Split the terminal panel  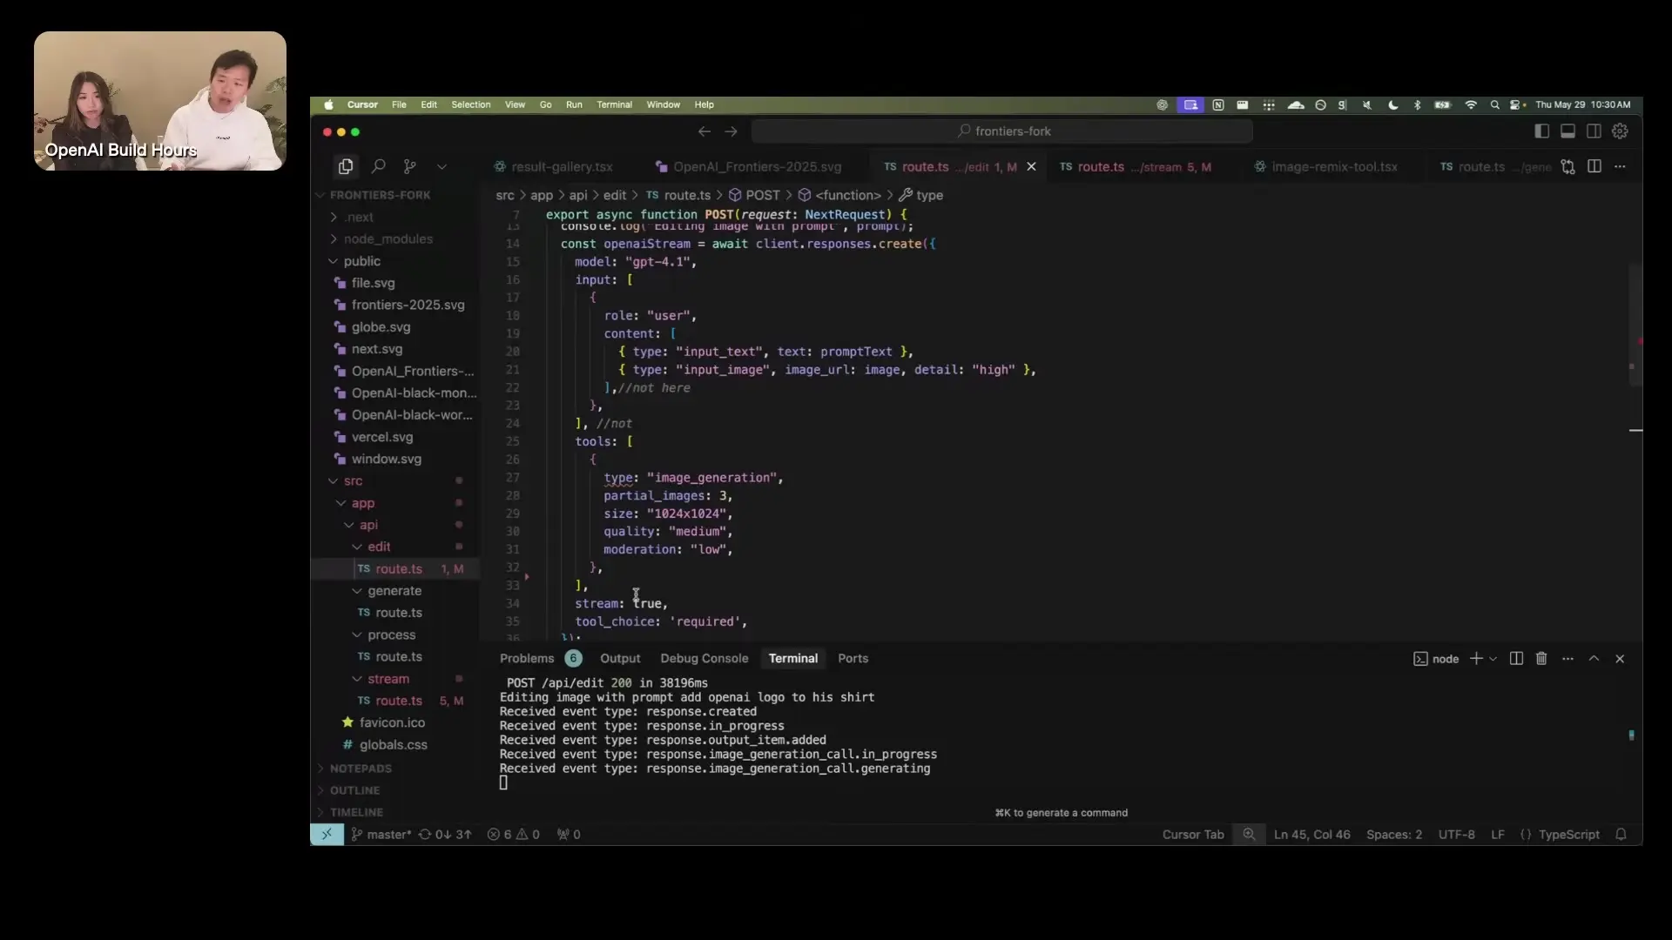coord(1515,659)
